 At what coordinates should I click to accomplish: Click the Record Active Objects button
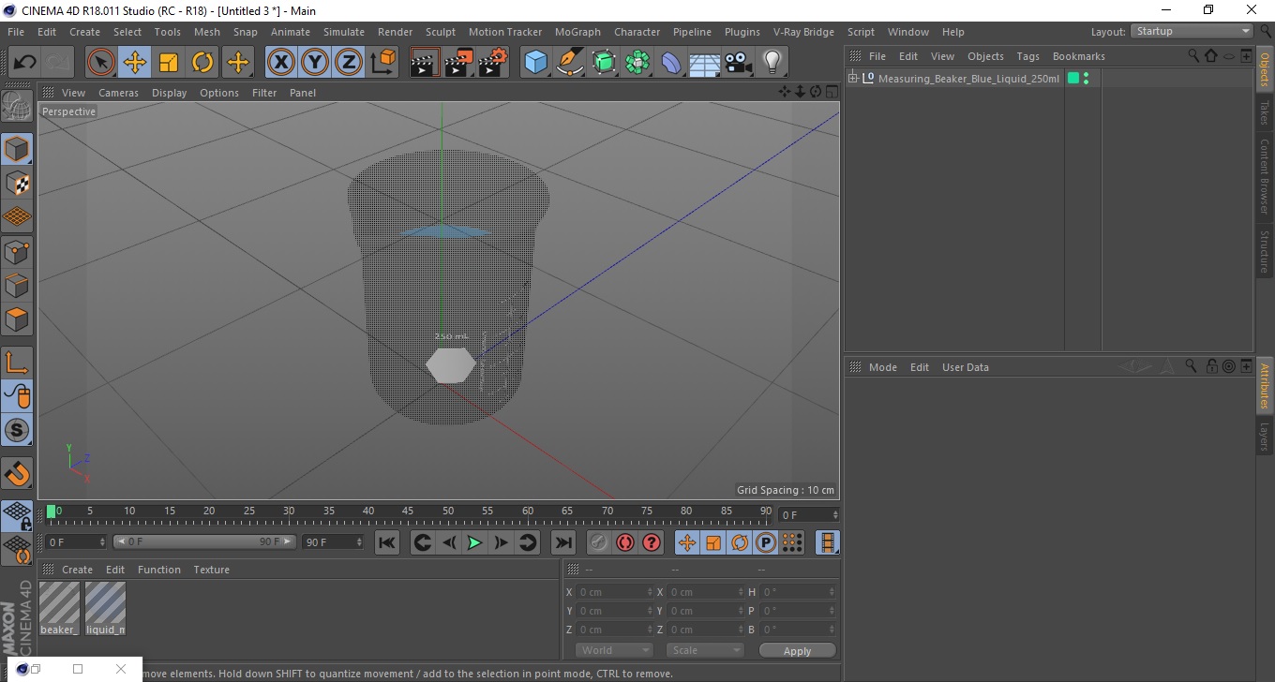[x=598, y=542]
